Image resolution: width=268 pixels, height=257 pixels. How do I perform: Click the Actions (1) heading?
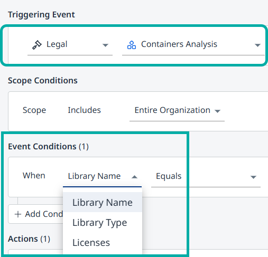point(29,239)
